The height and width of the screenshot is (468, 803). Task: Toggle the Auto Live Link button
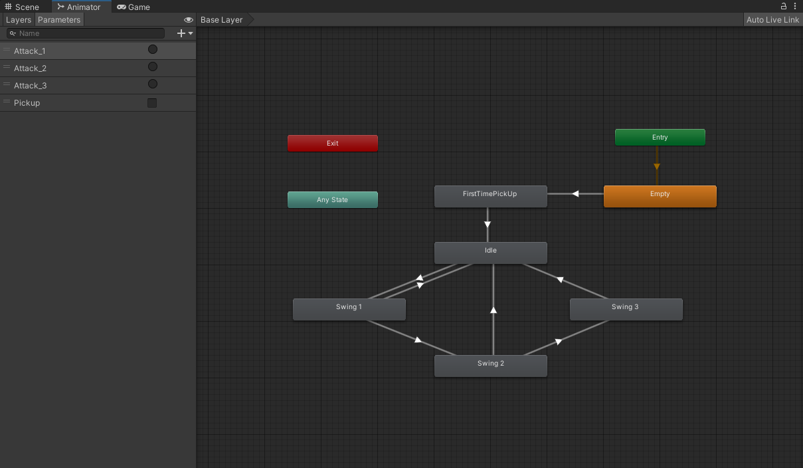pyautogui.click(x=772, y=20)
